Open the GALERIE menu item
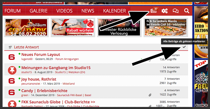This screenshot has height=109, width=210. (39, 11)
